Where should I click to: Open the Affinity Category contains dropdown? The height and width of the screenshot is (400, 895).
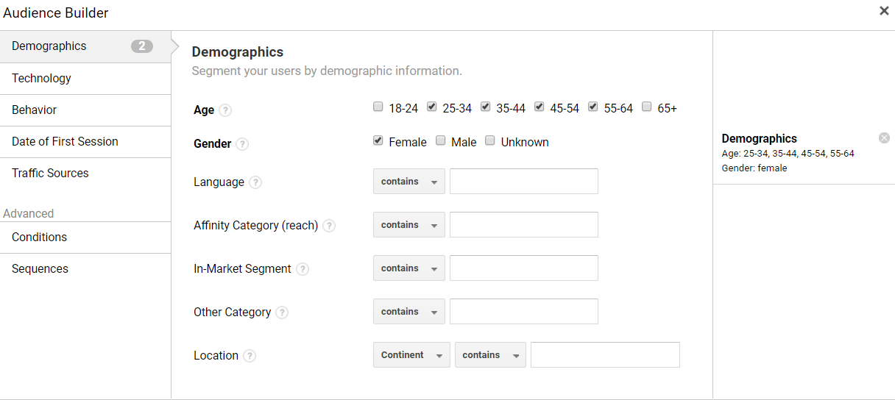tap(409, 225)
